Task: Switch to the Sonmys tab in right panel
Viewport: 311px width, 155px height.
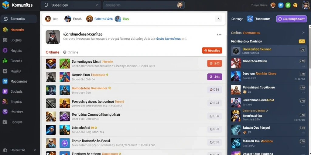Action: click(x=237, y=19)
